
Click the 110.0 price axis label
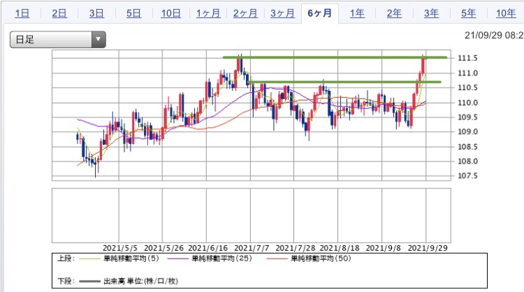pyautogui.click(x=467, y=103)
